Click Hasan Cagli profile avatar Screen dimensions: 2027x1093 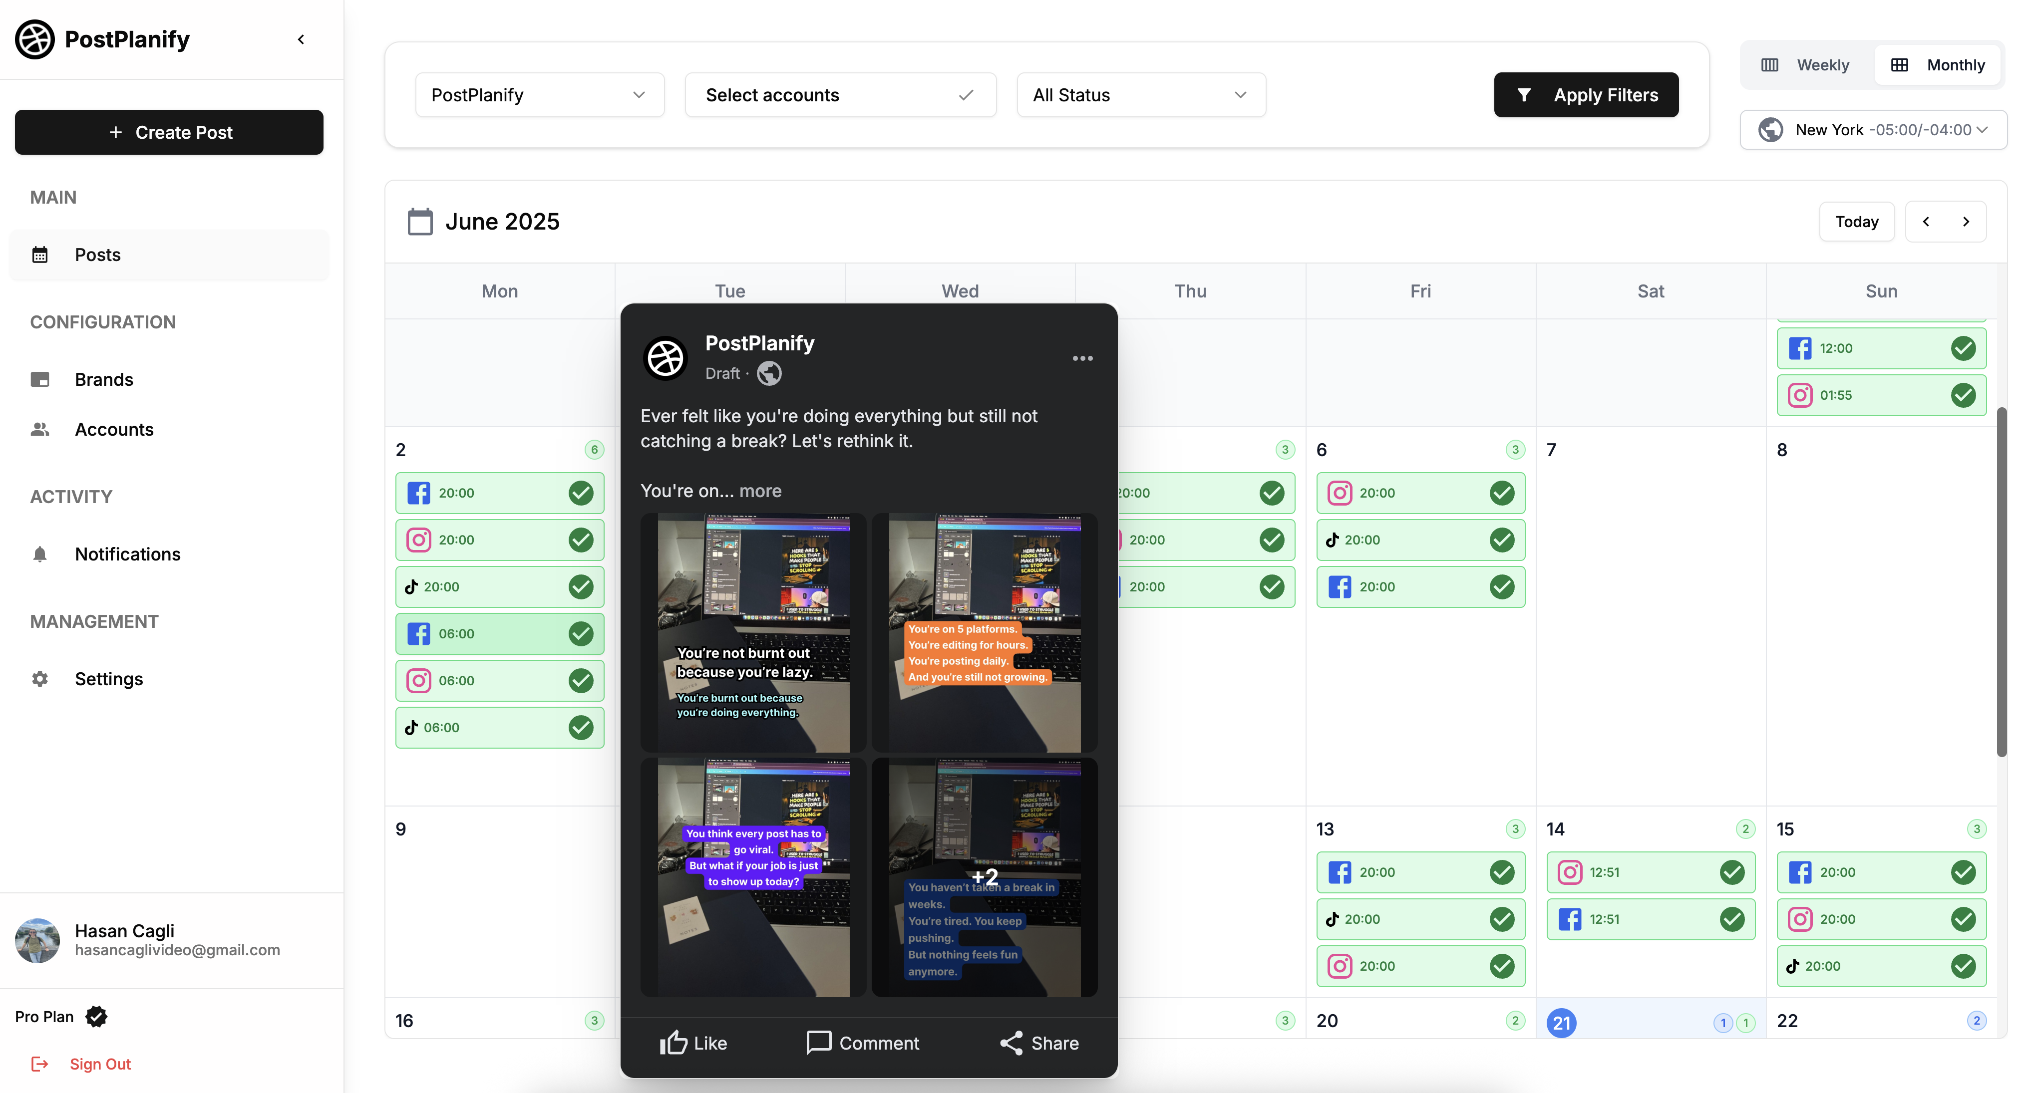tap(38, 940)
